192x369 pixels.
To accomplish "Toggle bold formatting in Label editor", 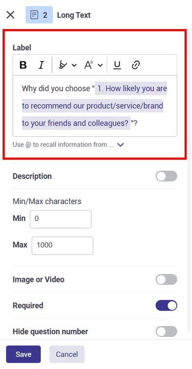I will [x=23, y=65].
